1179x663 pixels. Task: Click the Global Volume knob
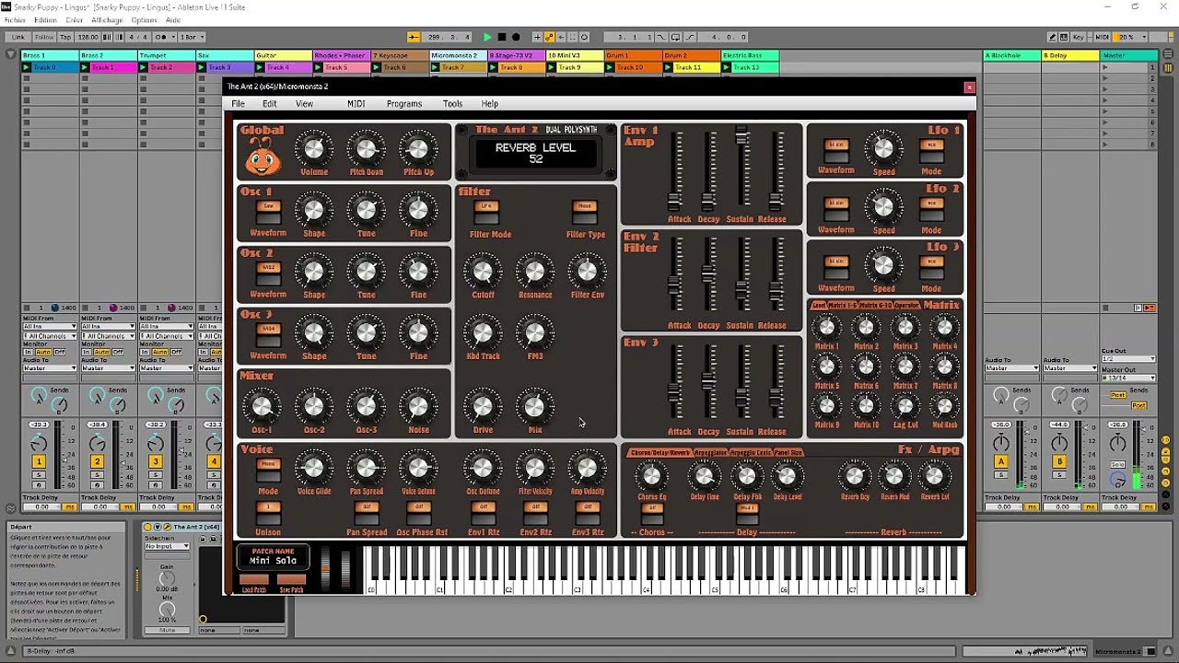point(314,149)
